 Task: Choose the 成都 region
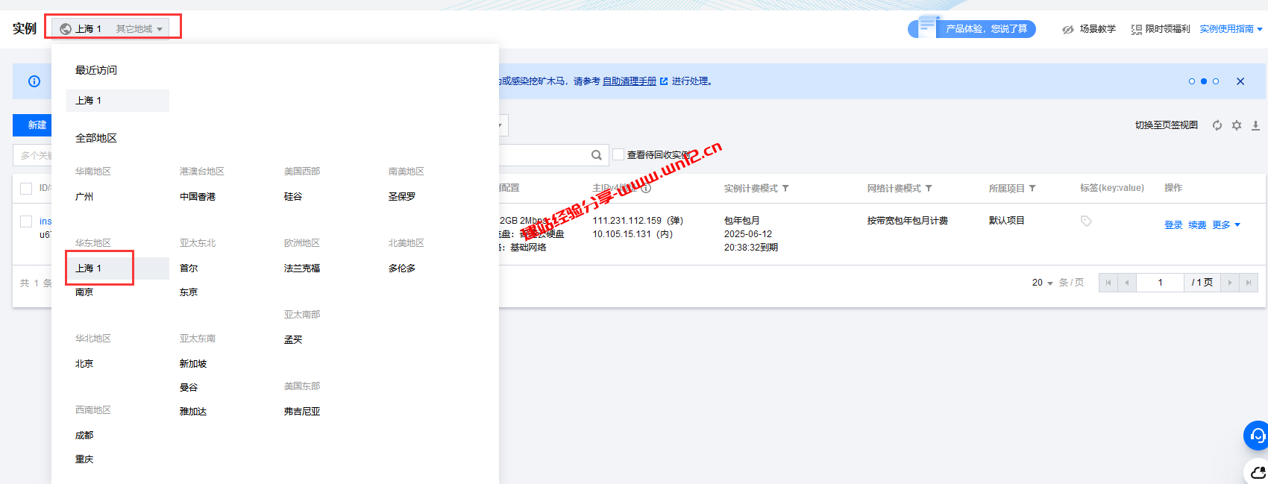[x=84, y=436]
